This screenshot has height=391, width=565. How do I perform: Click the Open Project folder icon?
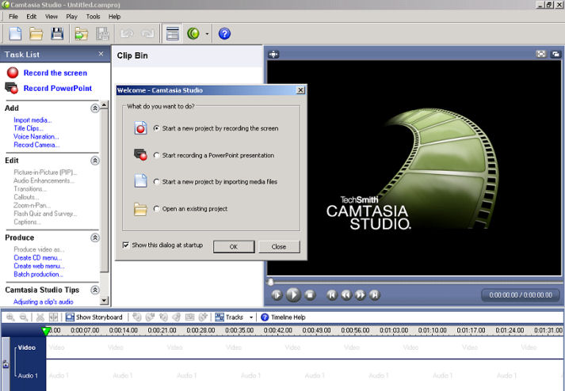pos(36,33)
